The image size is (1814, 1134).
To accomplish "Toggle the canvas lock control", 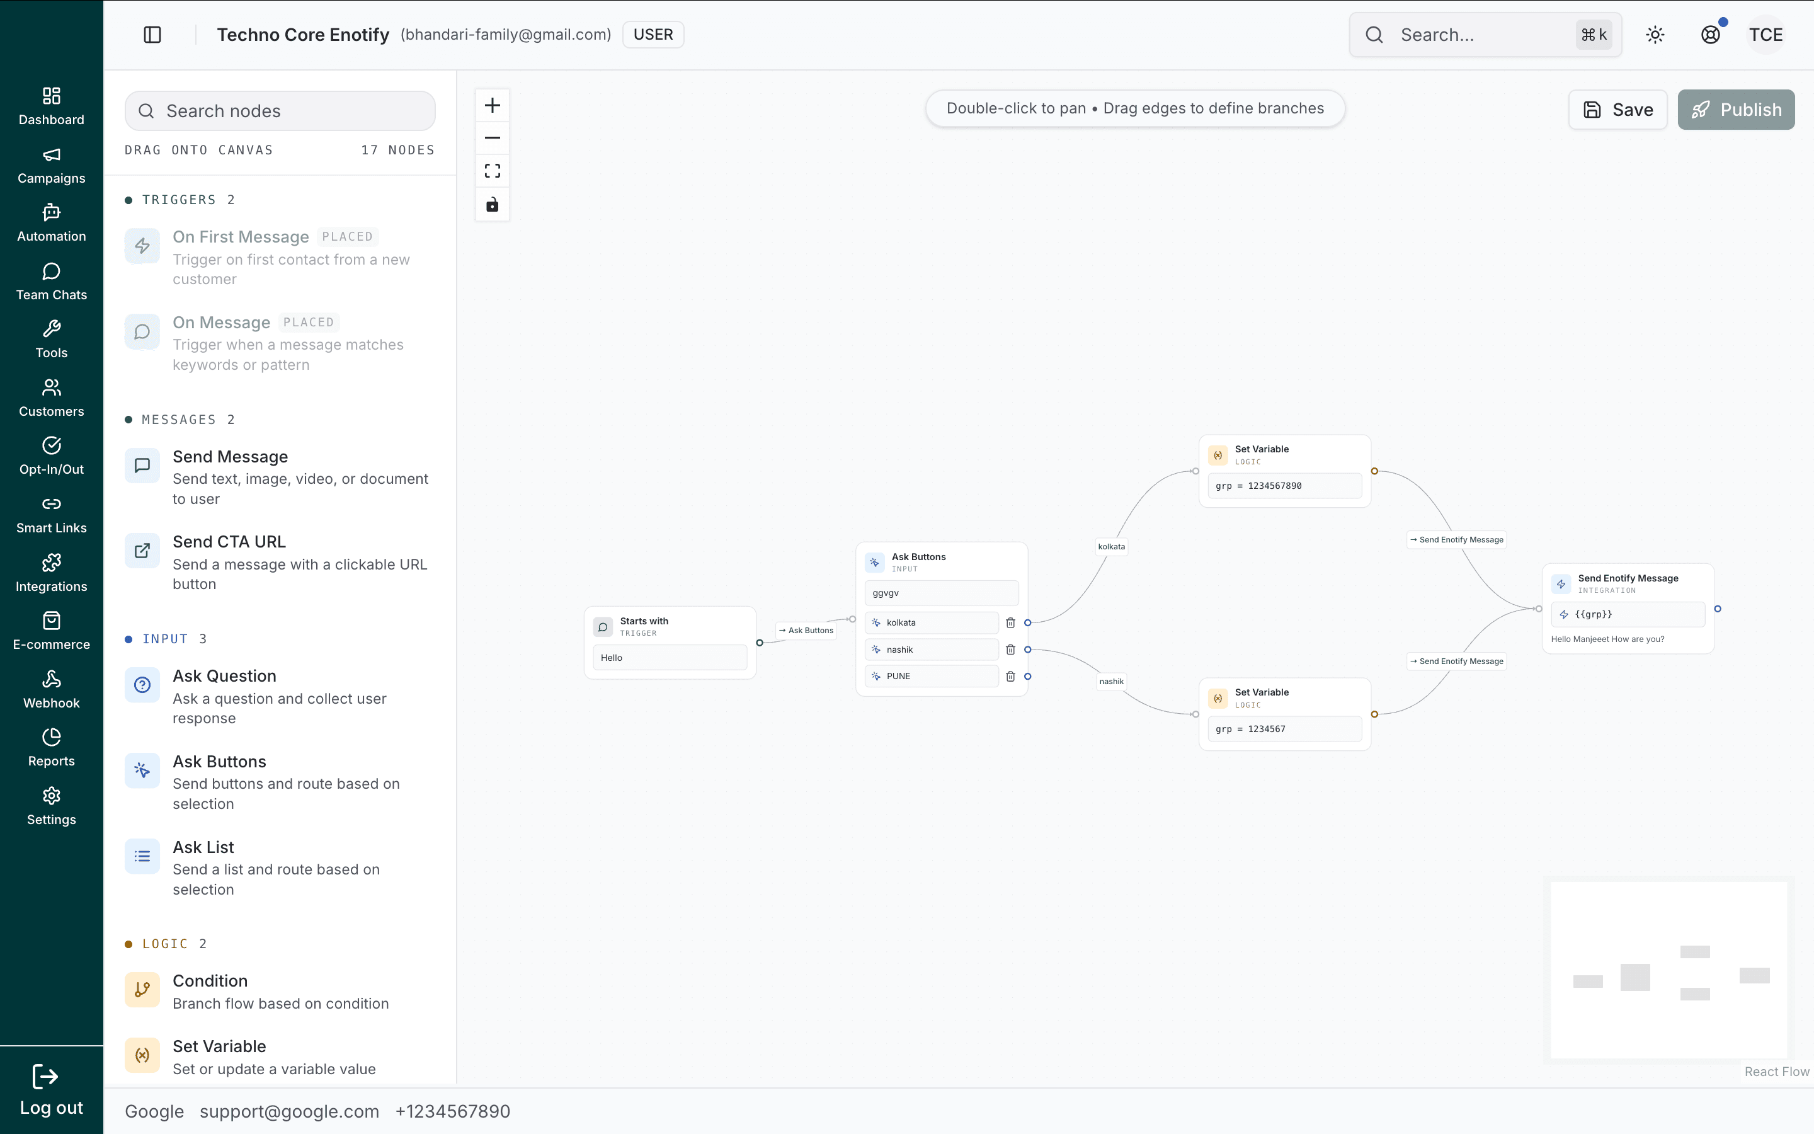I will (x=493, y=204).
